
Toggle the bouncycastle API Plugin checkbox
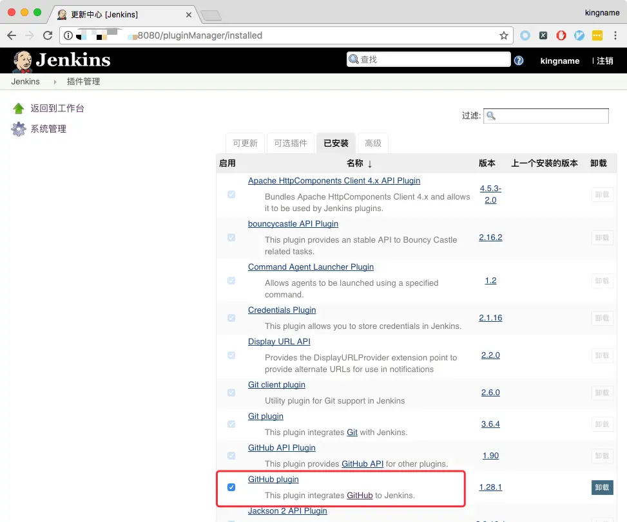coord(231,238)
